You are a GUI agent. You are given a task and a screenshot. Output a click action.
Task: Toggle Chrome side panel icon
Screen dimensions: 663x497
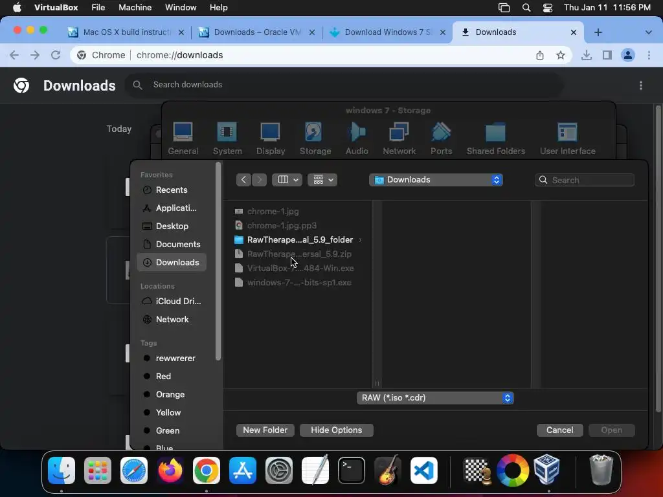[607, 55]
